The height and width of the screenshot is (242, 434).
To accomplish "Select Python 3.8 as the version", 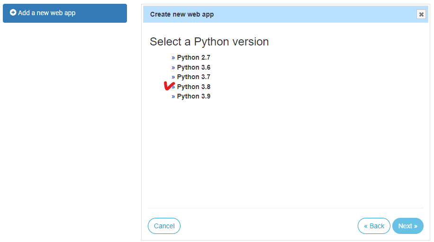I will 193,87.
